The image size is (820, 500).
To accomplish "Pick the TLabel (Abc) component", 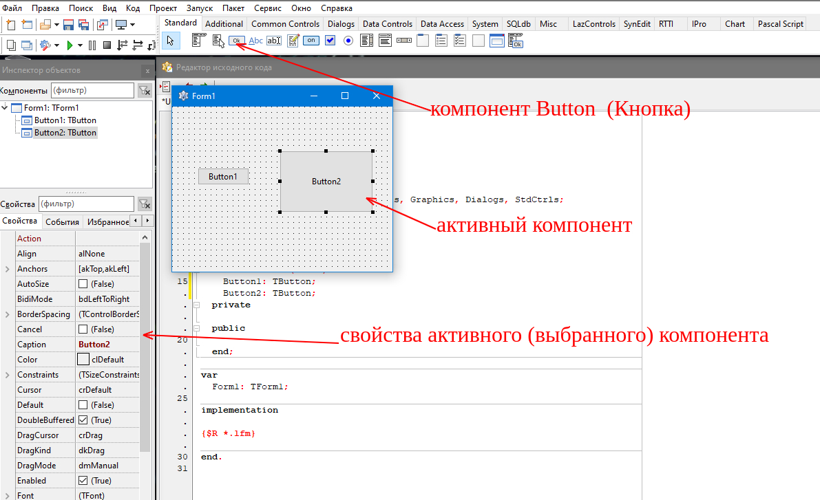I will pyautogui.click(x=255, y=41).
